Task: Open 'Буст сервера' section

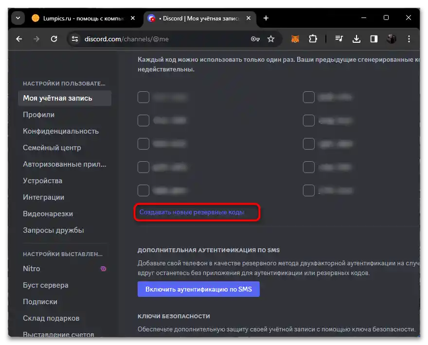Action: (x=65, y=285)
